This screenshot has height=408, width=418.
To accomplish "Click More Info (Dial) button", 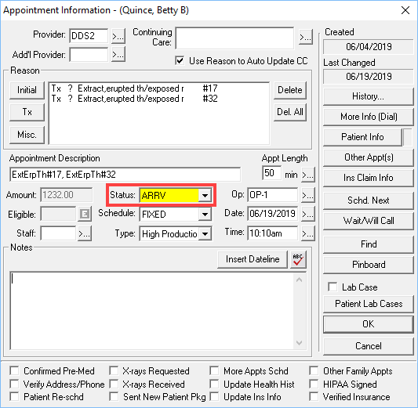I will [368, 117].
